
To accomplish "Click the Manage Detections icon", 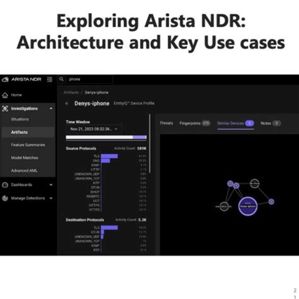I will pyautogui.click(x=5, y=199).
